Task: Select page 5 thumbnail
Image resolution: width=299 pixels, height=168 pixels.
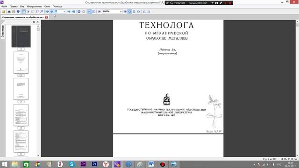Action: (x=21, y=141)
